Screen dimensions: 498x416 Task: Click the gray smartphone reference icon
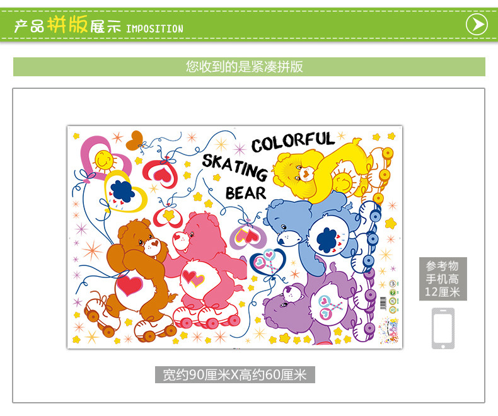click(443, 328)
